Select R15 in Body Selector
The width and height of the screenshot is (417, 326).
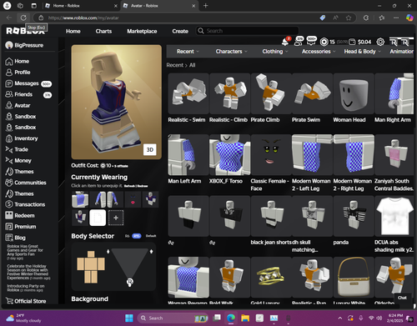136,236
